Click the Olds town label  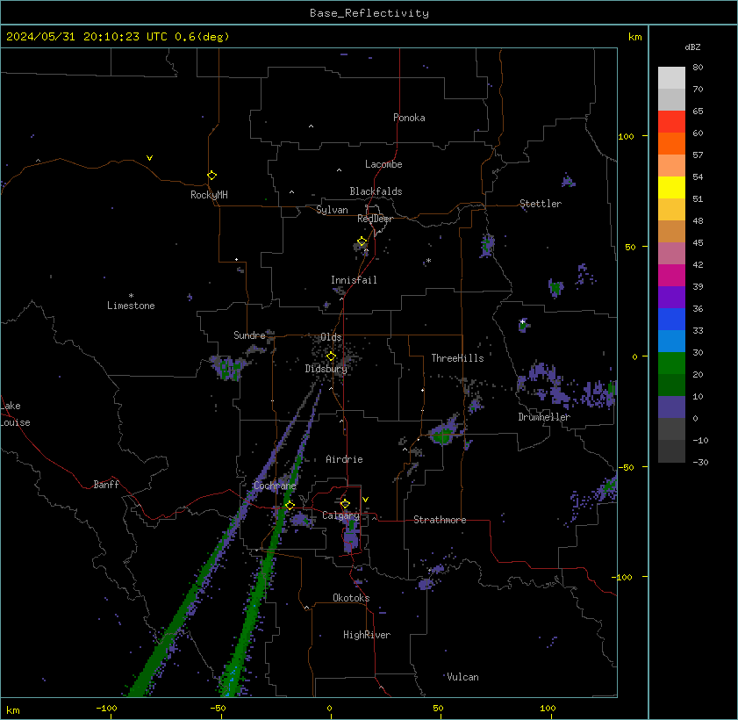(x=331, y=337)
